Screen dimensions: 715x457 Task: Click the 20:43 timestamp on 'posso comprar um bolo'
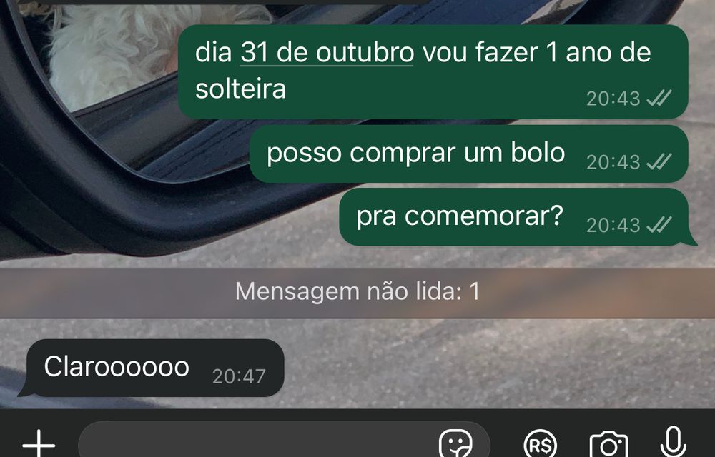(613, 162)
